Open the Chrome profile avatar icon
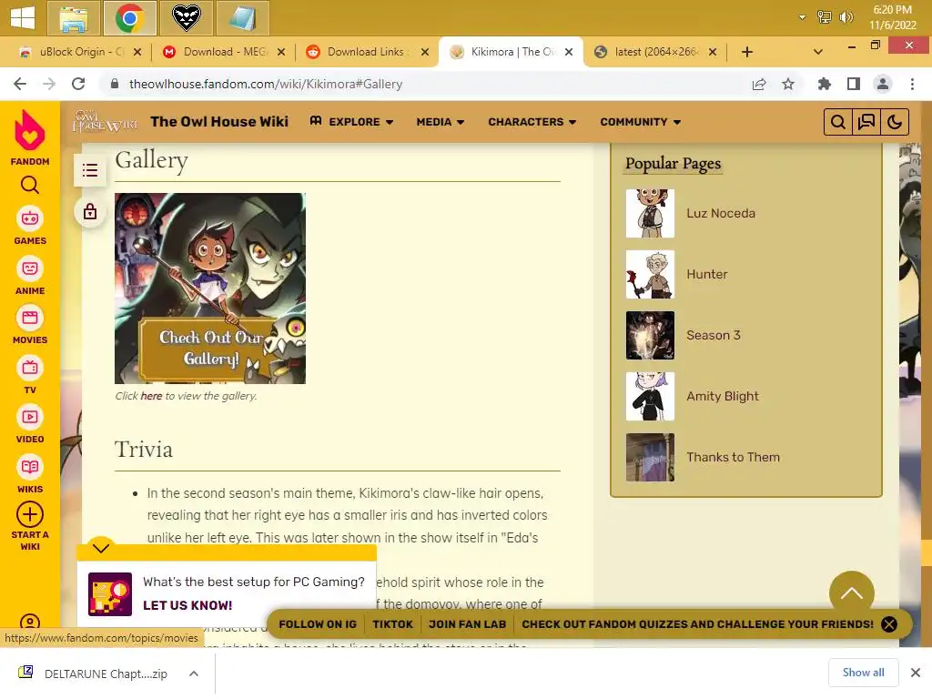Screen dimensions: 932x699 pos(883,85)
